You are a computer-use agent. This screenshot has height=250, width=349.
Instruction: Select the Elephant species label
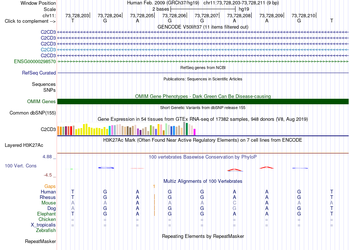tap(47, 214)
